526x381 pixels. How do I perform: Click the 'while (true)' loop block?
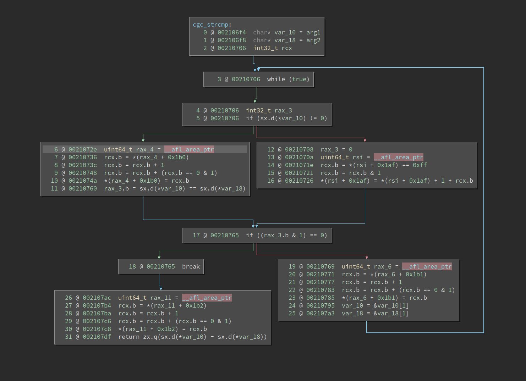coord(258,79)
